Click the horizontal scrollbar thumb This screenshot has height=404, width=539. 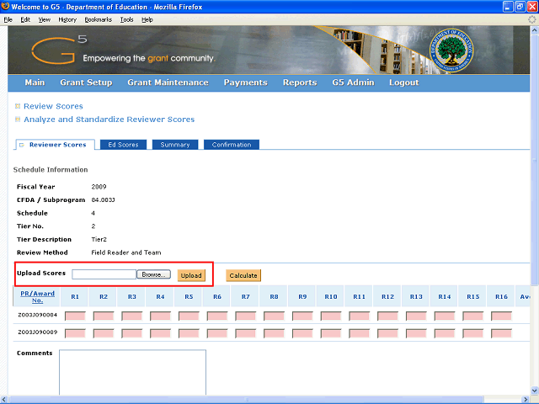[x=246, y=400]
